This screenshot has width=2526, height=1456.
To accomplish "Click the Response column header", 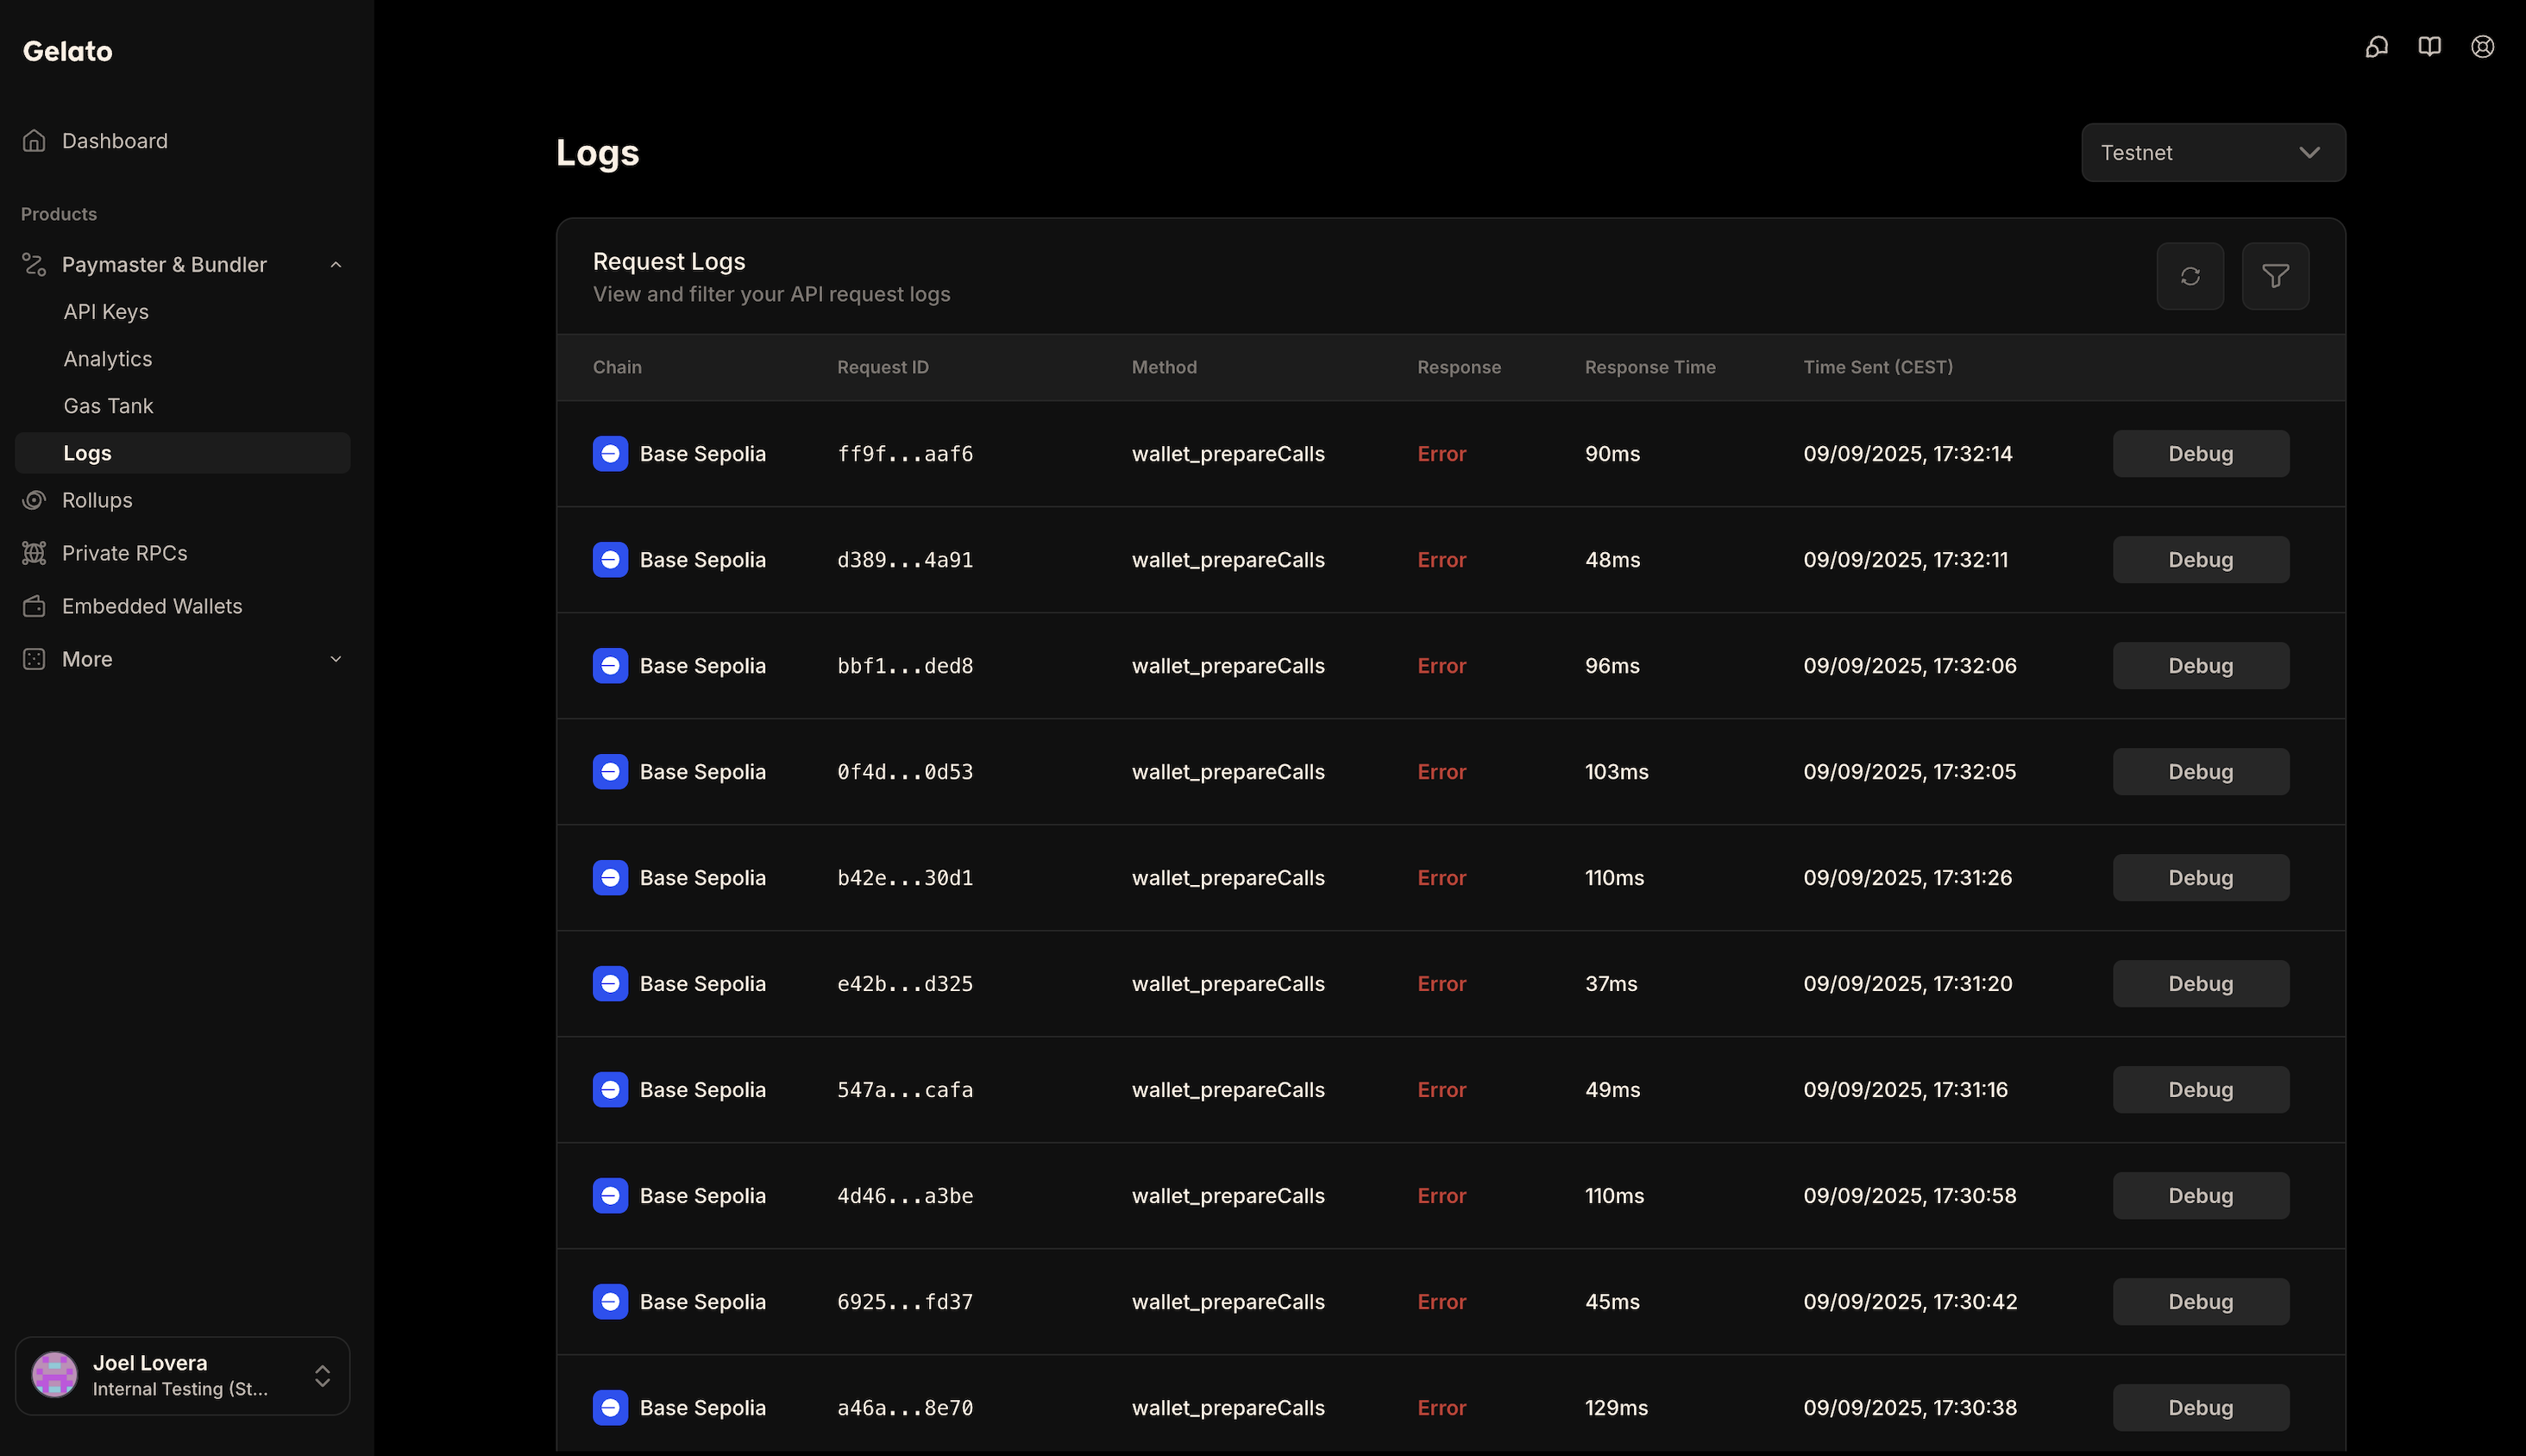I will point(1459,367).
